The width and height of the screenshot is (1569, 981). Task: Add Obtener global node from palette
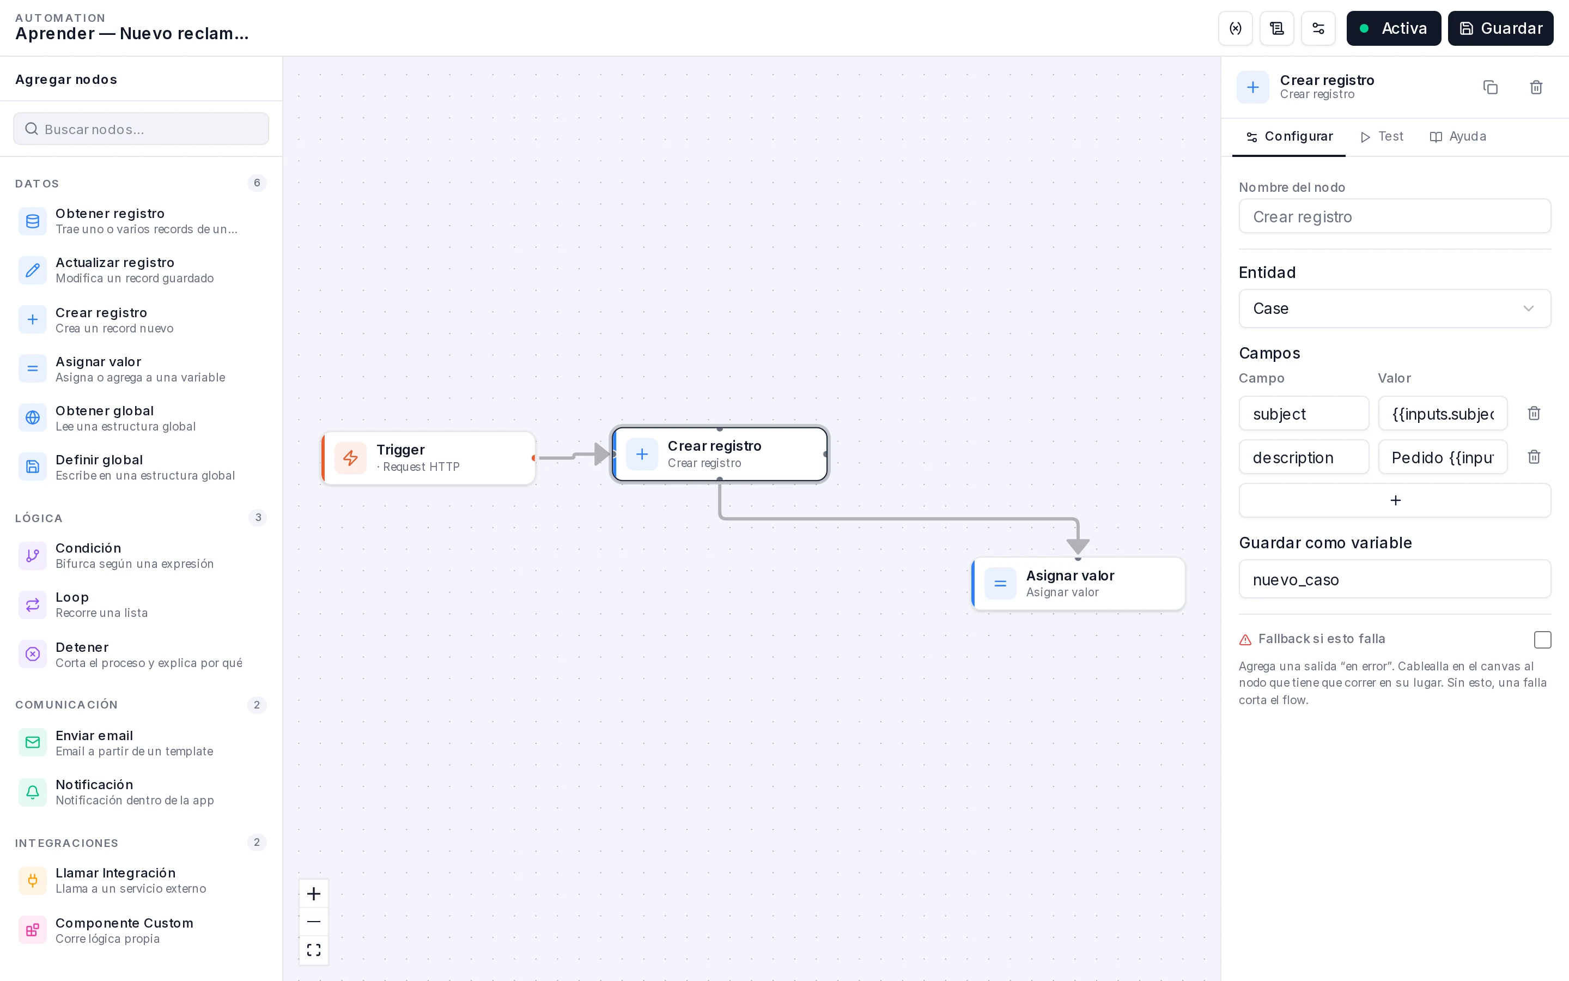[x=141, y=418]
